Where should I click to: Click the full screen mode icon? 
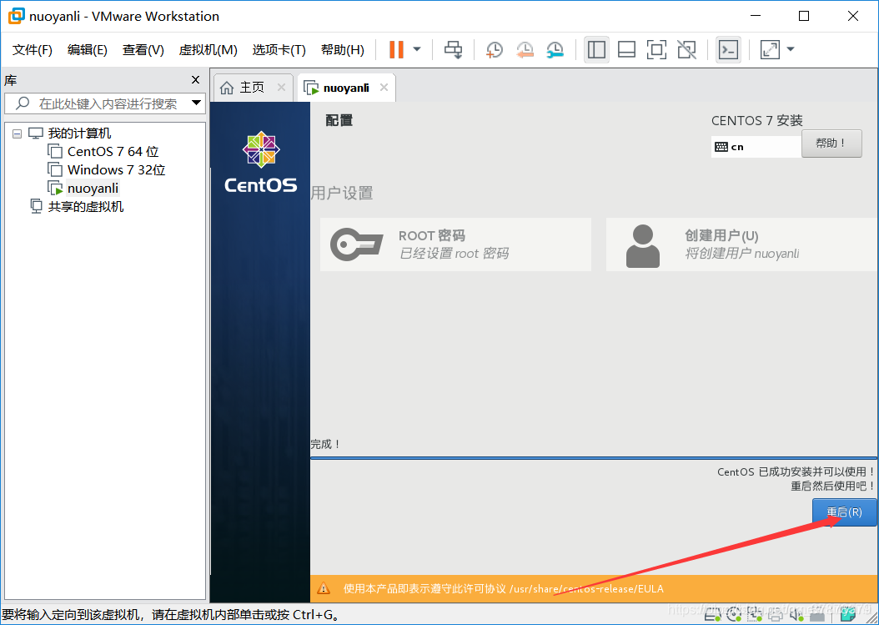656,49
